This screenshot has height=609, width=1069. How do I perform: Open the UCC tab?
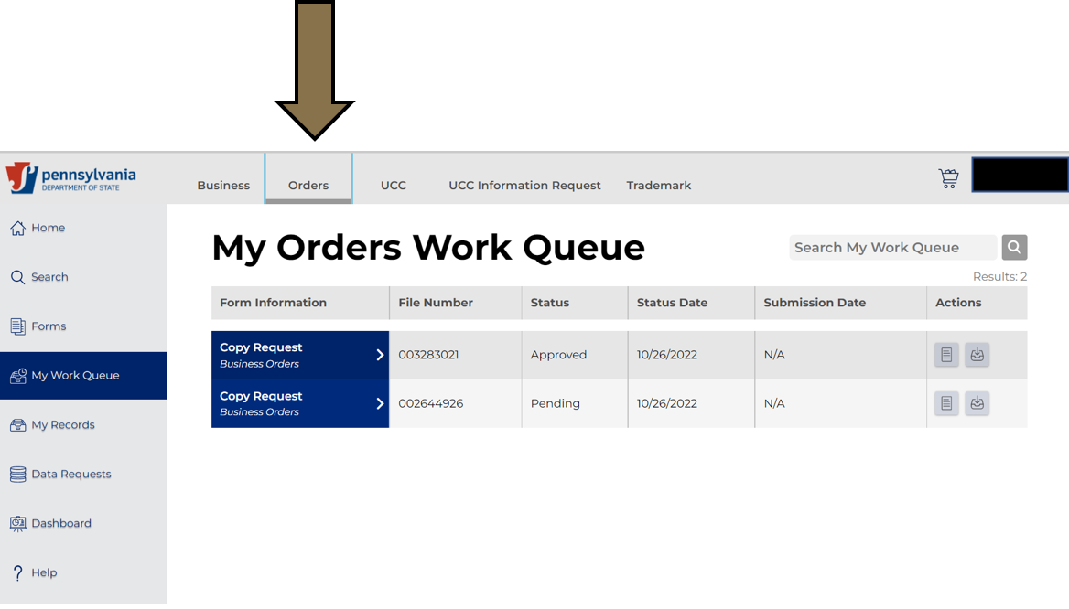pyautogui.click(x=393, y=185)
